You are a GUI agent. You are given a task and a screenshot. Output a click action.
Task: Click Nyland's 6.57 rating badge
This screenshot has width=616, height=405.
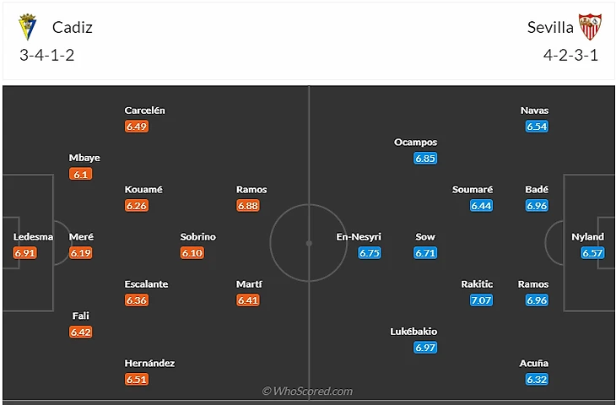coord(592,252)
